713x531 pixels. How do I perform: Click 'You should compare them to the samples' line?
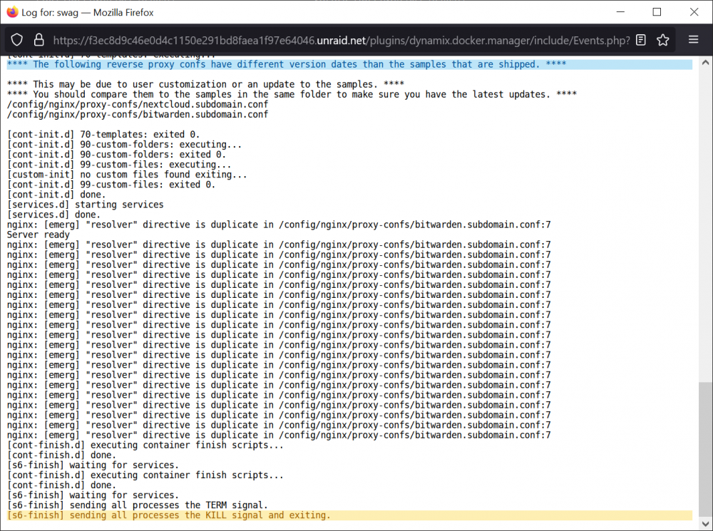pyautogui.click(x=292, y=95)
